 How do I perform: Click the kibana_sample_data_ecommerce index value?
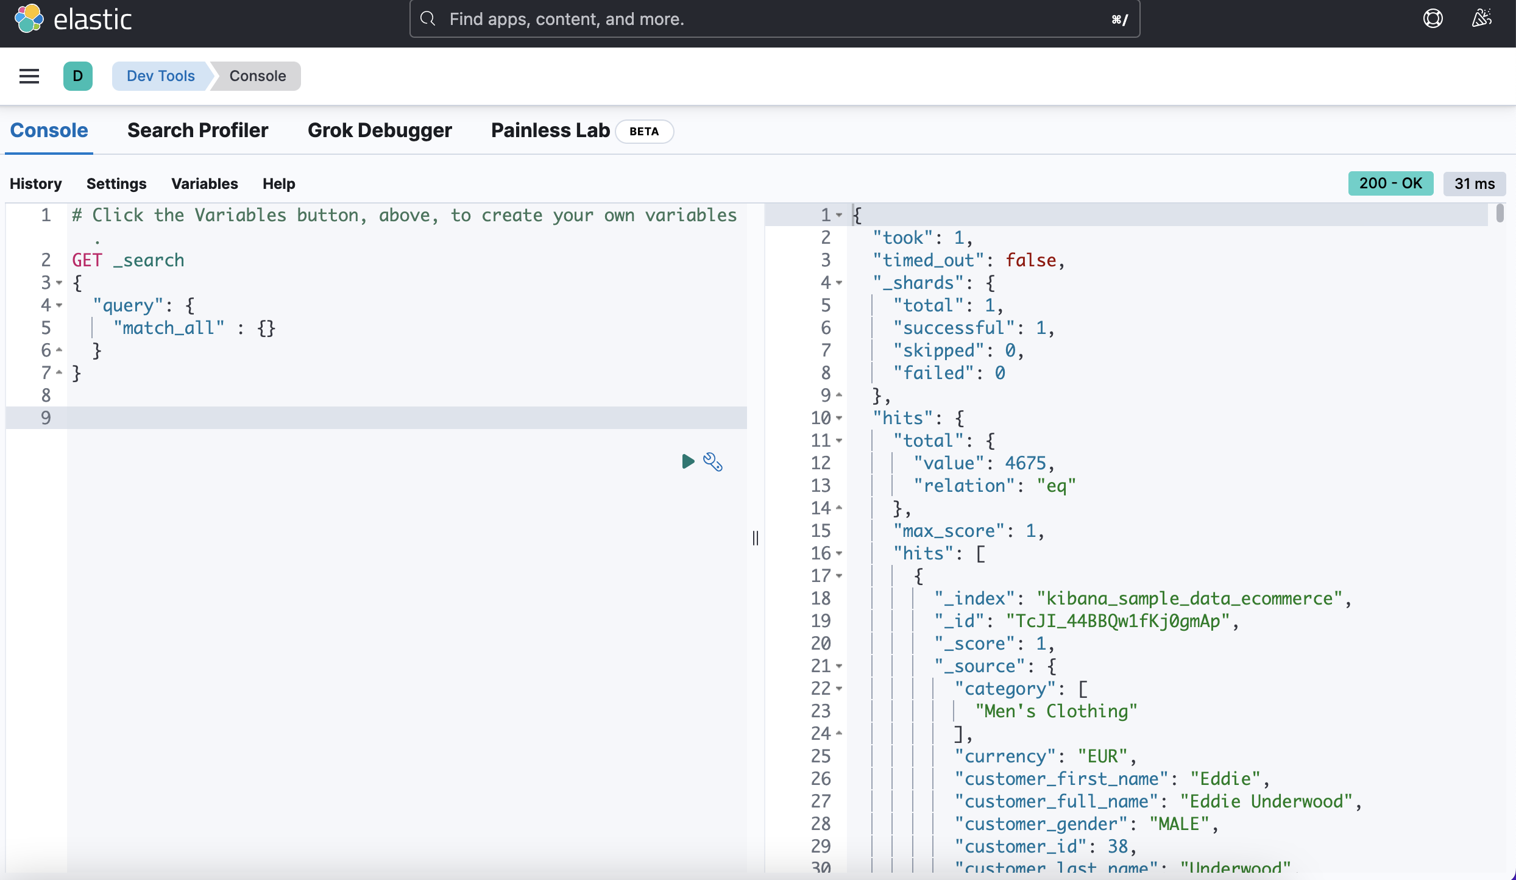click(1189, 598)
